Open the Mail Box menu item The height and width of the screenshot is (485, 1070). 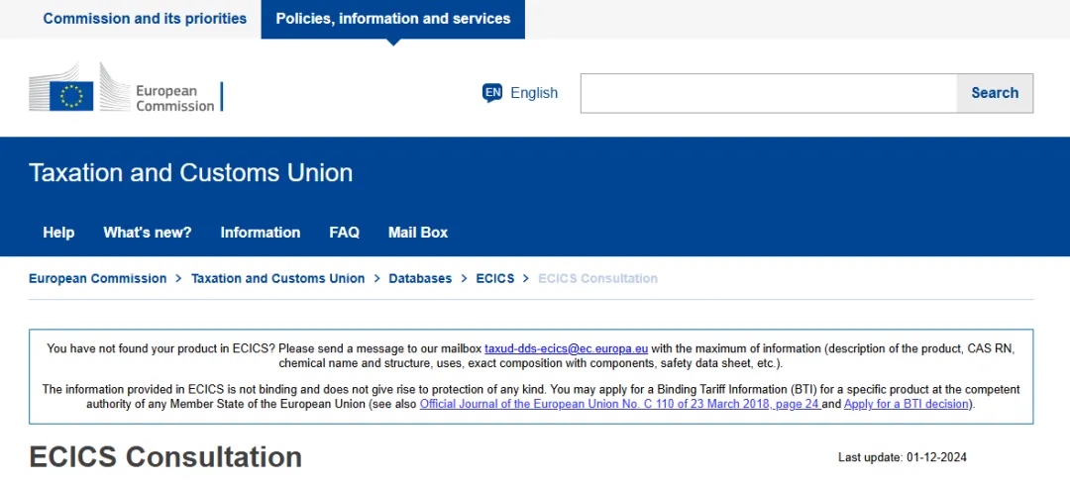[418, 233]
